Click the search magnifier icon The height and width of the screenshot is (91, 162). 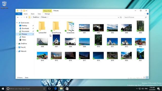pos(146,17)
